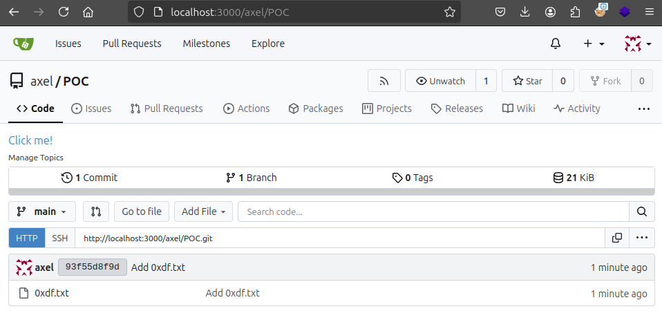Reload the page in browser
This screenshot has width=662, height=320.
click(x=64, y=12)
